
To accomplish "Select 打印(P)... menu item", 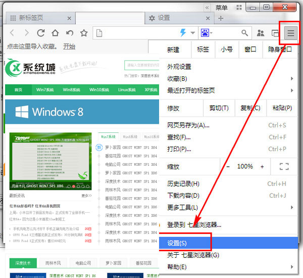I will pos(228,149).
